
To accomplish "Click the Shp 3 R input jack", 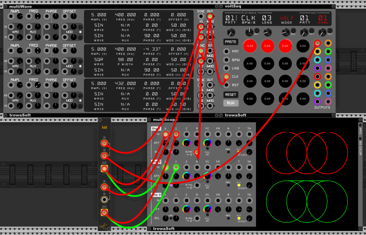I will 228,200.
